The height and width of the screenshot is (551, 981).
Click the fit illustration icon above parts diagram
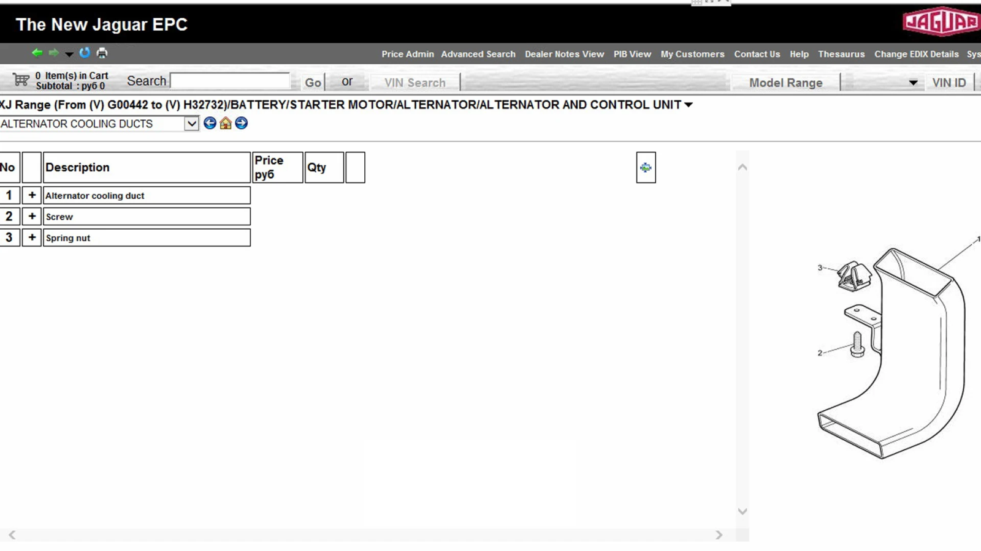click(646, 167)
